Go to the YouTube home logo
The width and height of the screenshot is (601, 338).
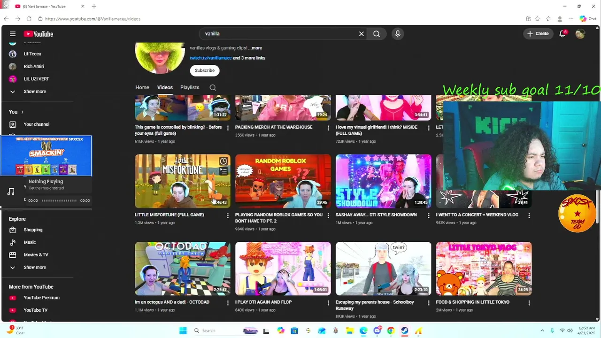(x=39, y=34)
